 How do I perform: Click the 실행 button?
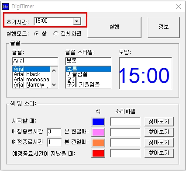pyautogui.click(x=114, y=28)
